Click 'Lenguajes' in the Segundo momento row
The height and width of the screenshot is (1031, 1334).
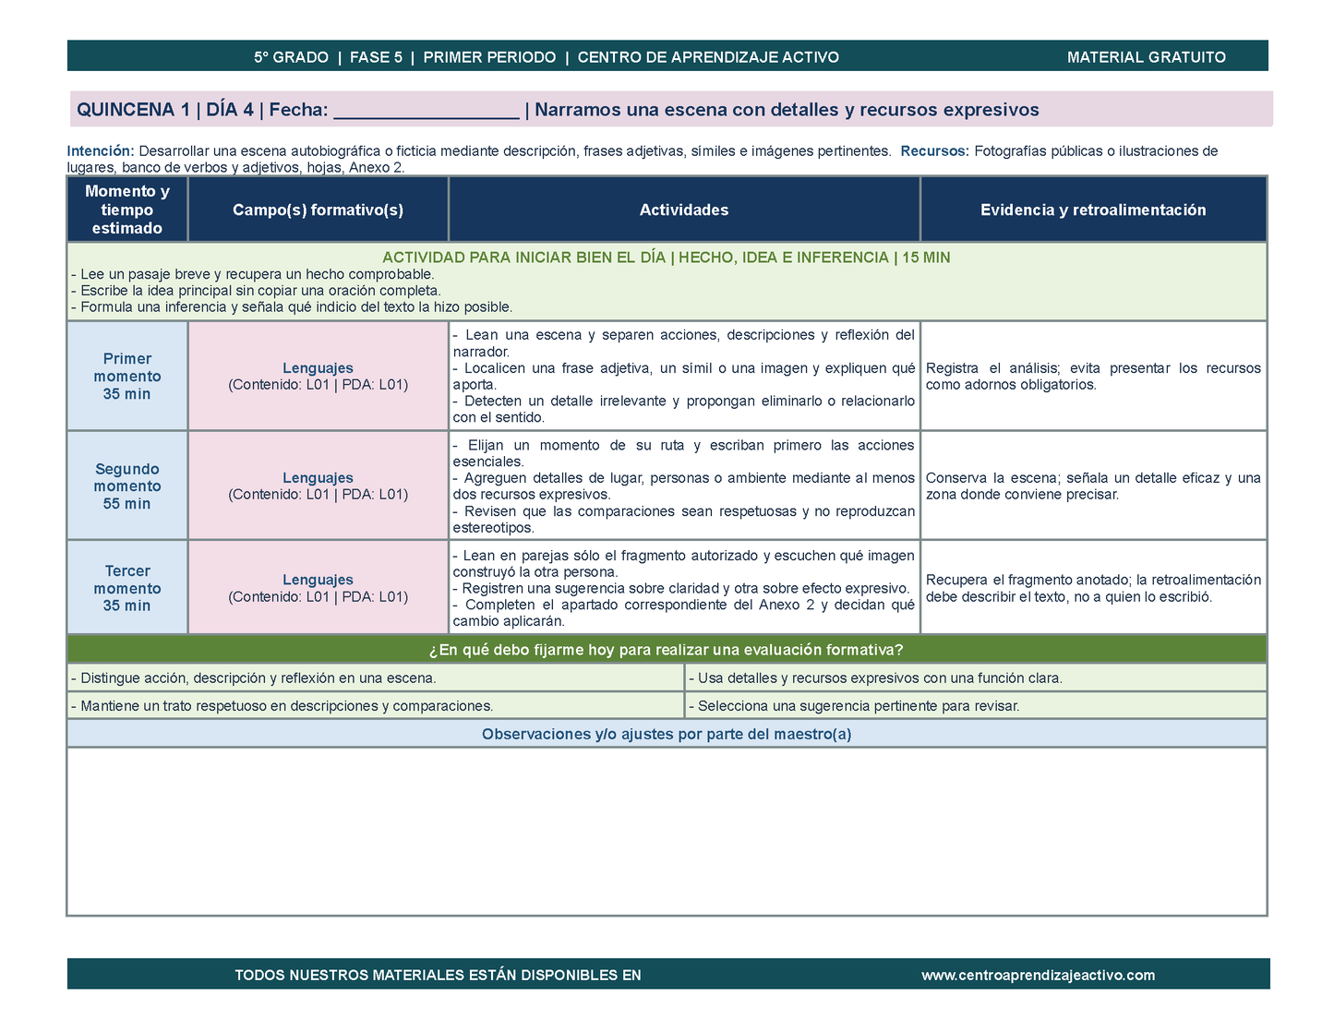318,478
